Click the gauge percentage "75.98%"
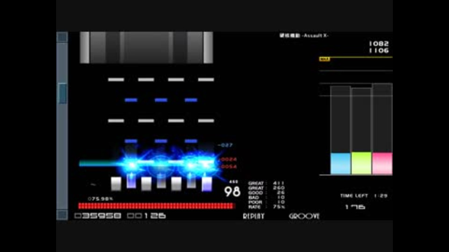449x252 pixels. 101,199
